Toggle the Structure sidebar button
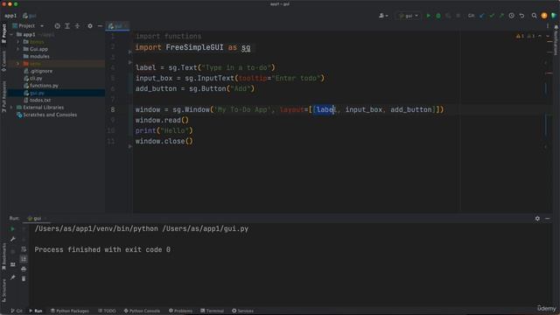The height and width of the screenshot is (315, 560). coord(3,290)
